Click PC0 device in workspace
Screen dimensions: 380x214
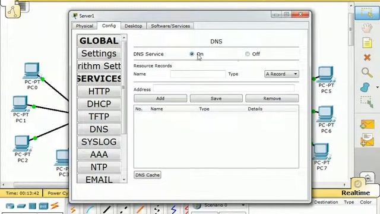click(32, 71)
